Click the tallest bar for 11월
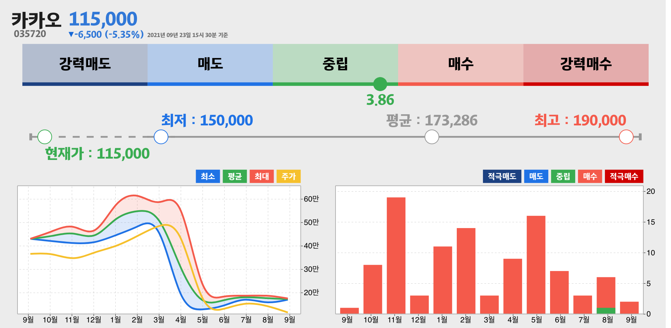The height and width of the screenshot is (328, 671). tap(396, 255)
